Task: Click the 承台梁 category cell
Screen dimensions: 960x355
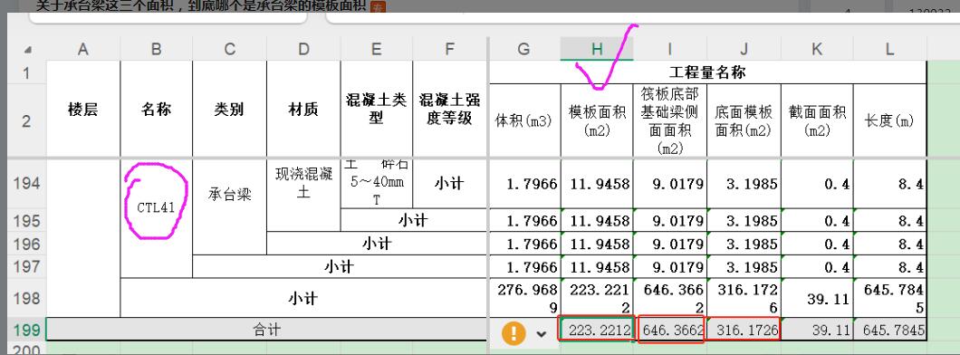Action: (x=230, y=196)
